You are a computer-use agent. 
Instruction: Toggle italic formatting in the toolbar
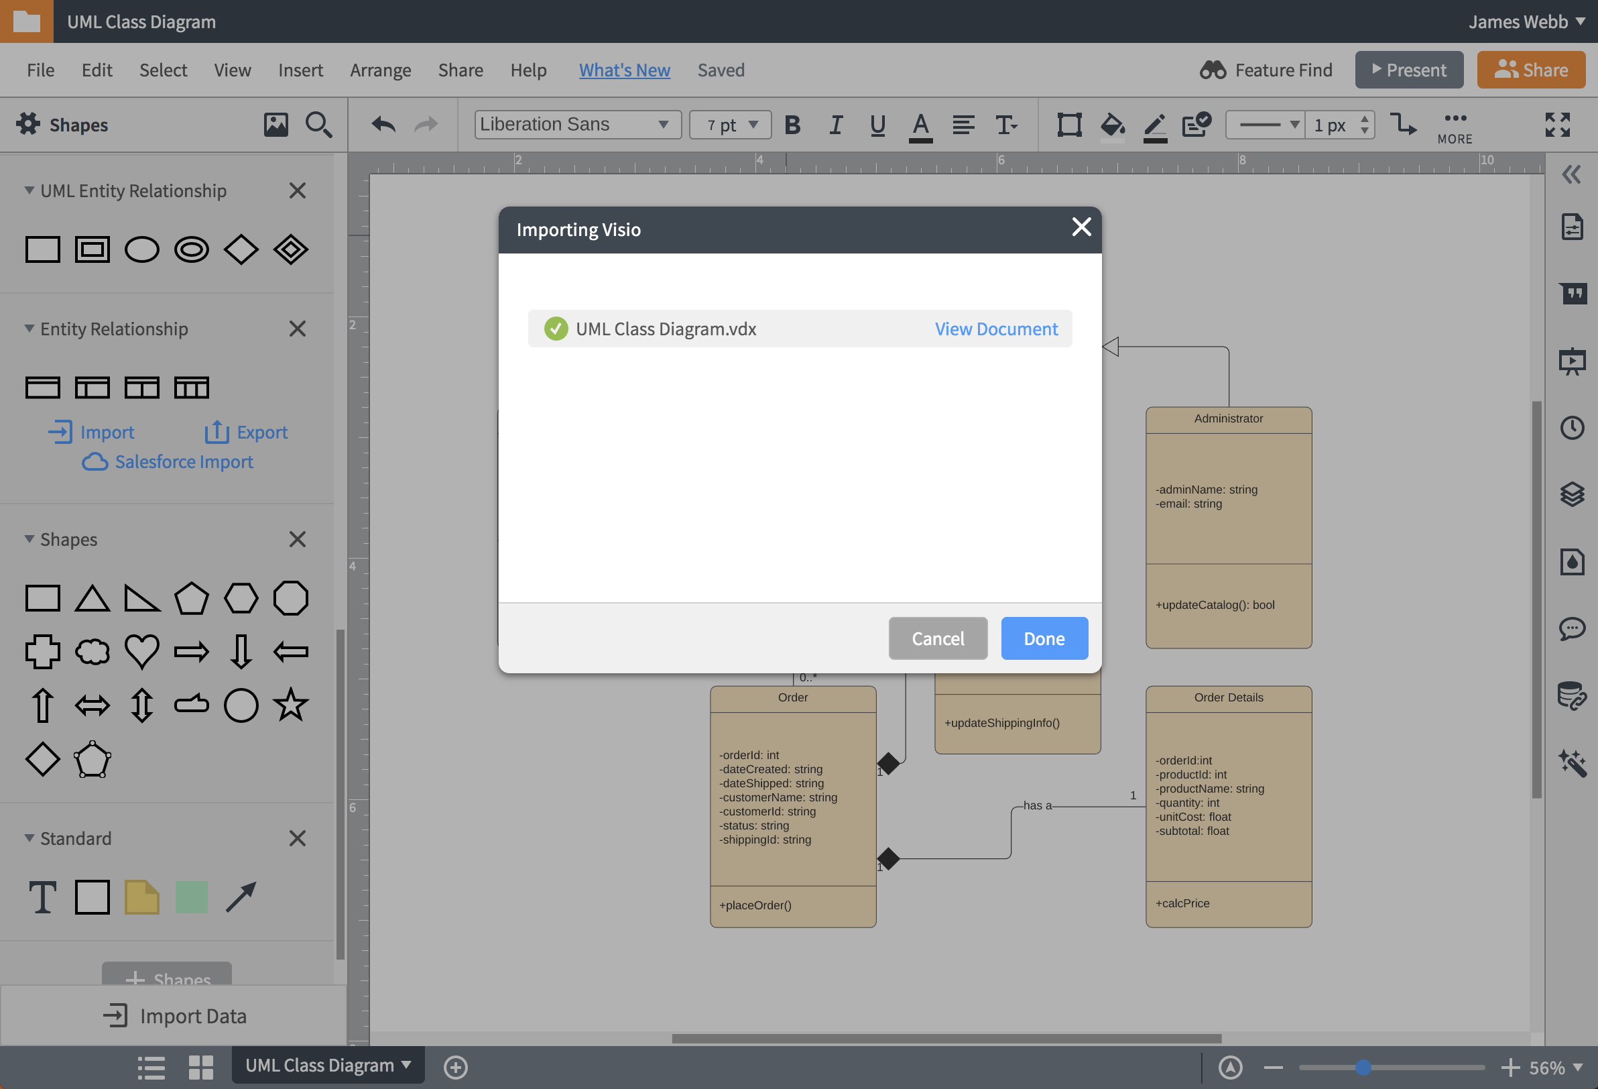(x=835, y=125)
